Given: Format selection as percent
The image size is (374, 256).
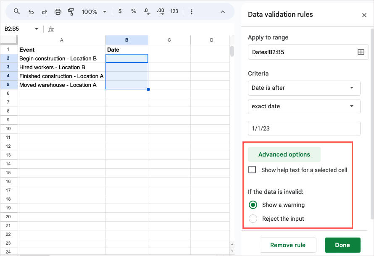Looking at the screenshot, I should point(133,11).
